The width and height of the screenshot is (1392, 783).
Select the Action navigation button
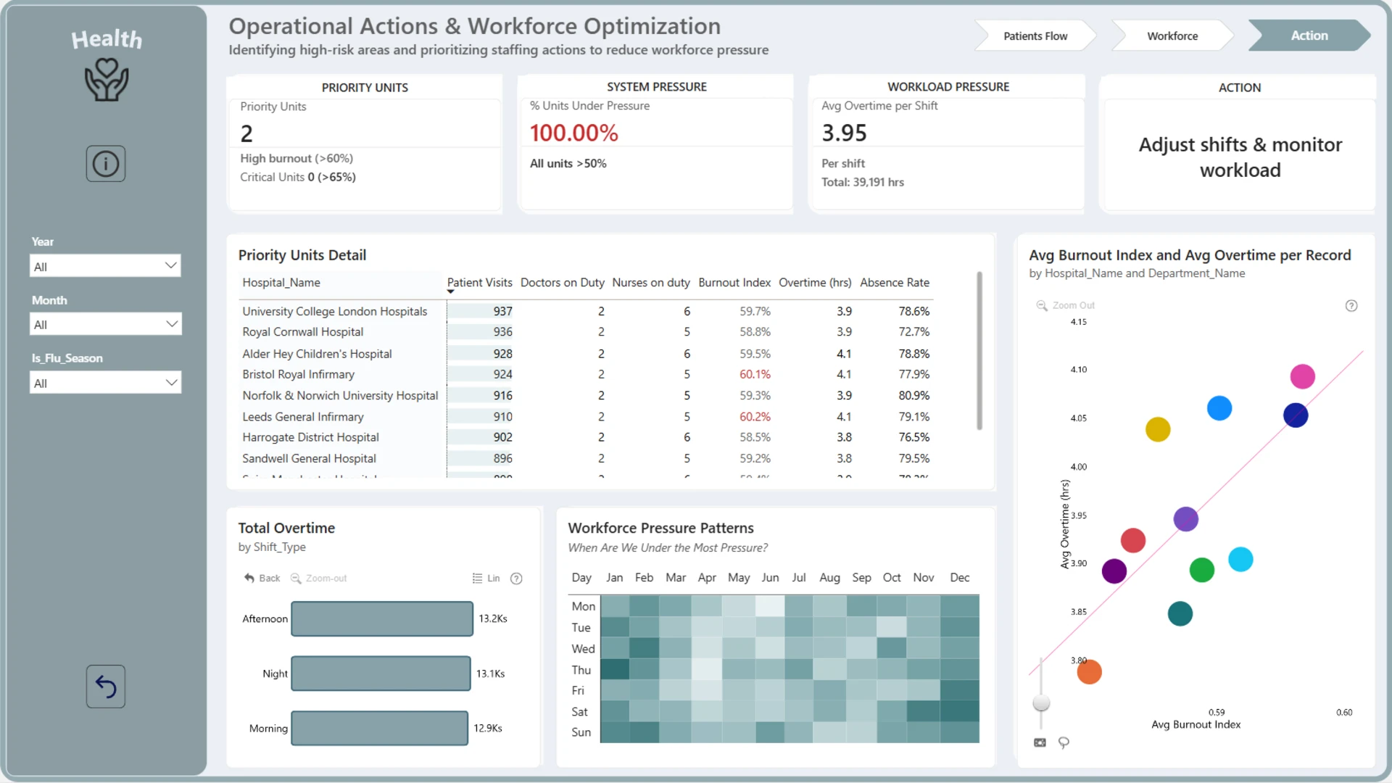click(1309, 36)
